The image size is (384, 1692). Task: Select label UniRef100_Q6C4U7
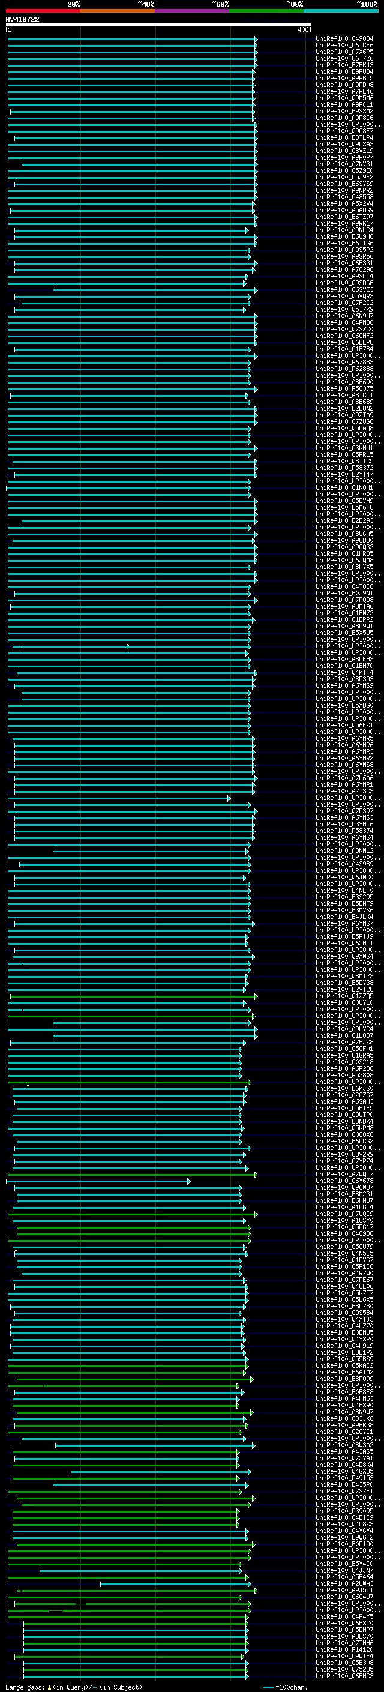[x=344, y=1597]
